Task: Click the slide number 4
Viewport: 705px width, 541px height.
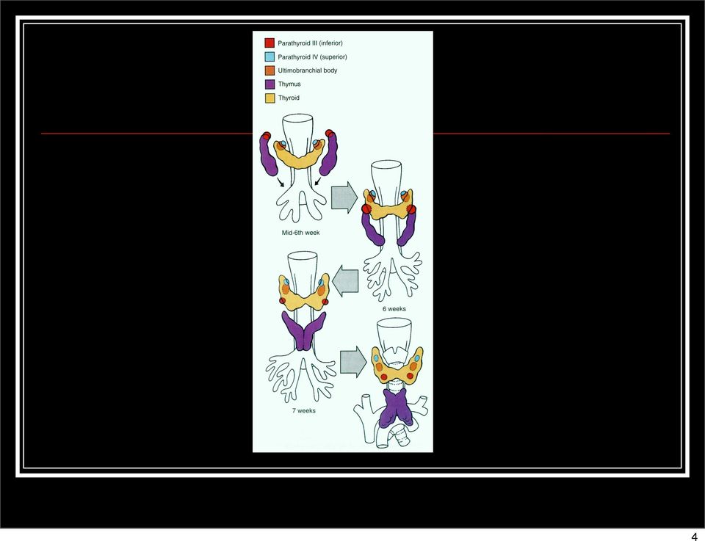Action: point(694,536)
